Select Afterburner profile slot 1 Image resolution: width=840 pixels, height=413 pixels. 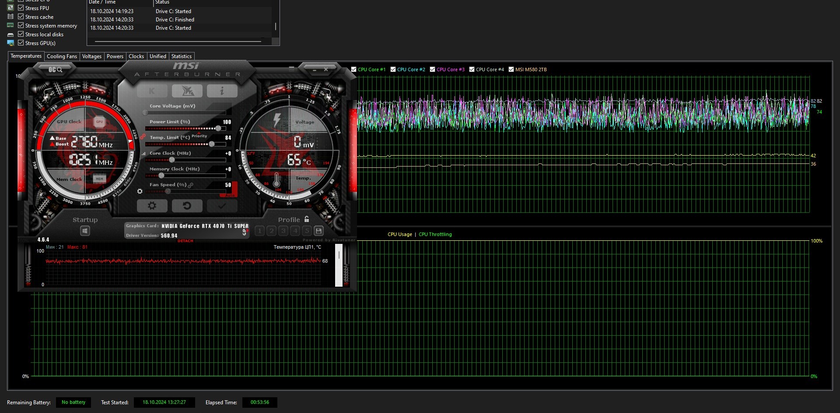click(259, 230)
